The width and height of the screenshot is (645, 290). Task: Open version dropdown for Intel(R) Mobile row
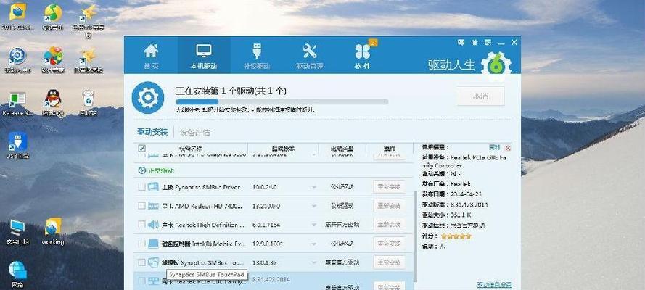[314, 244]
